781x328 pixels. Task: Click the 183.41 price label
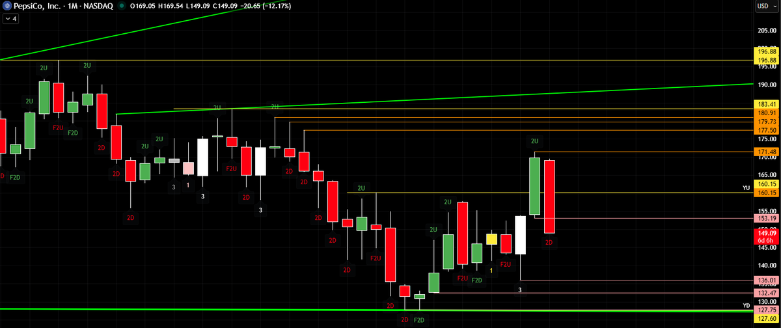[x=765, y=104]
